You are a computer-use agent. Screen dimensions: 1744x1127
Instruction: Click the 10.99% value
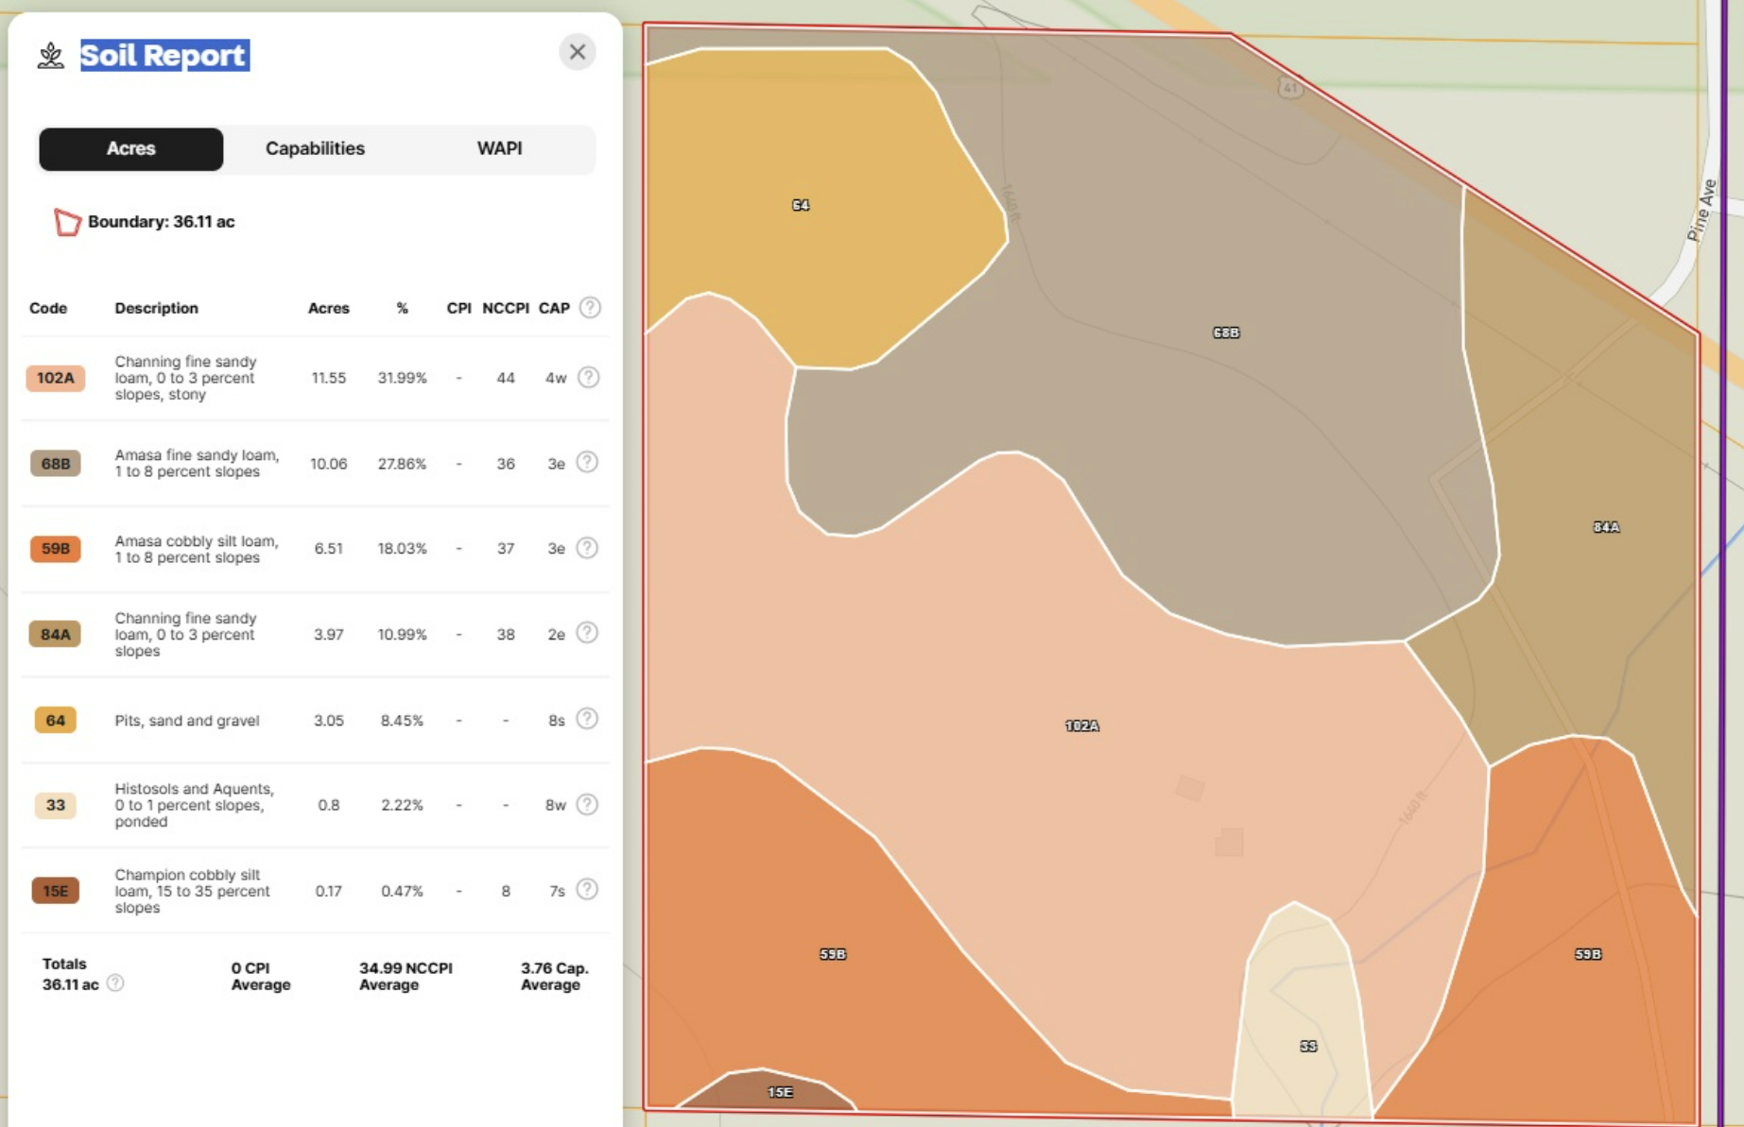[x=402, y=634]
